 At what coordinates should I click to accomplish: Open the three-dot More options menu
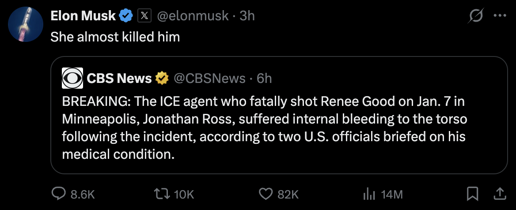tap(500, 16)
